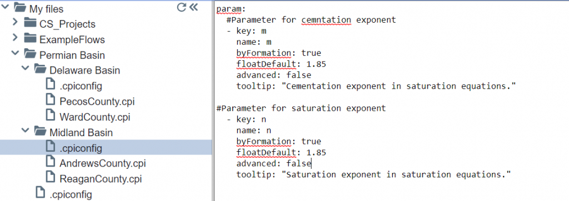
Task: Expand the ExampleFlows folder arrow
Action: point(15,38)
